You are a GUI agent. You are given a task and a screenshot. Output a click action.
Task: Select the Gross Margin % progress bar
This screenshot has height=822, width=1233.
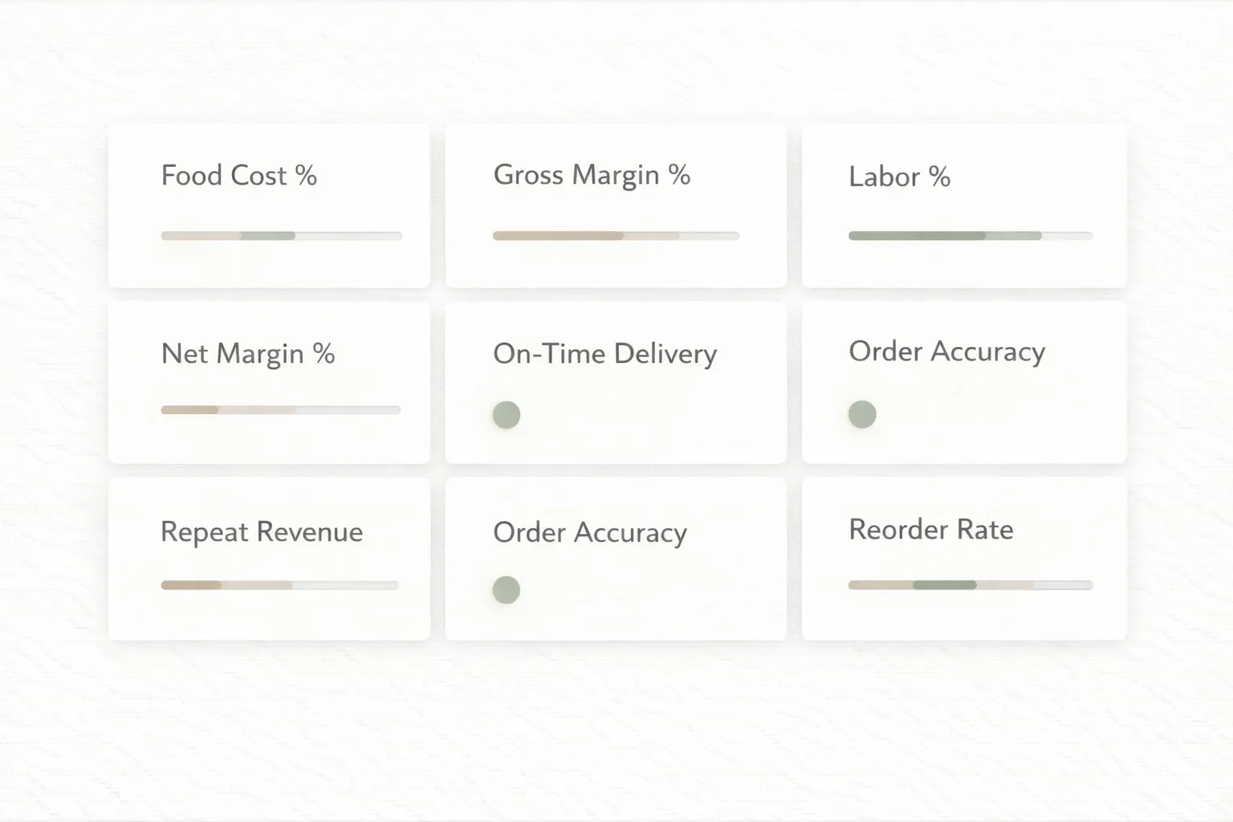pos(616,235)
